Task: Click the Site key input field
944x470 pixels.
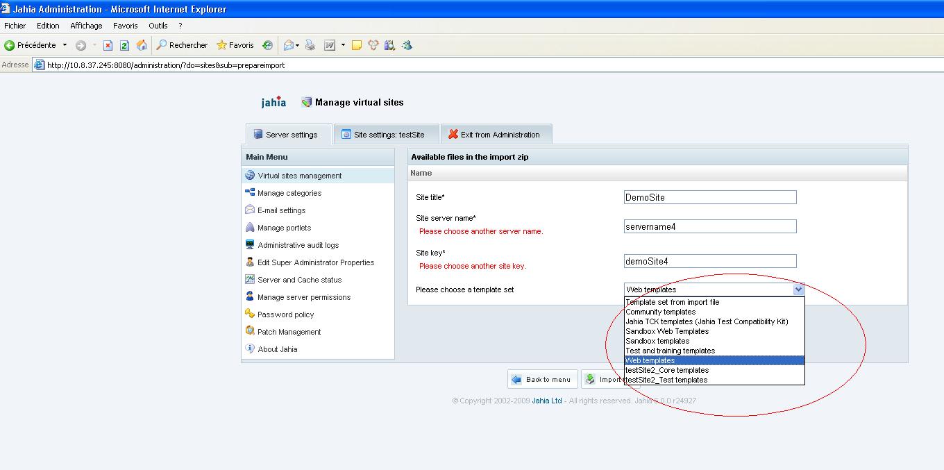Action: coord(710,261)
